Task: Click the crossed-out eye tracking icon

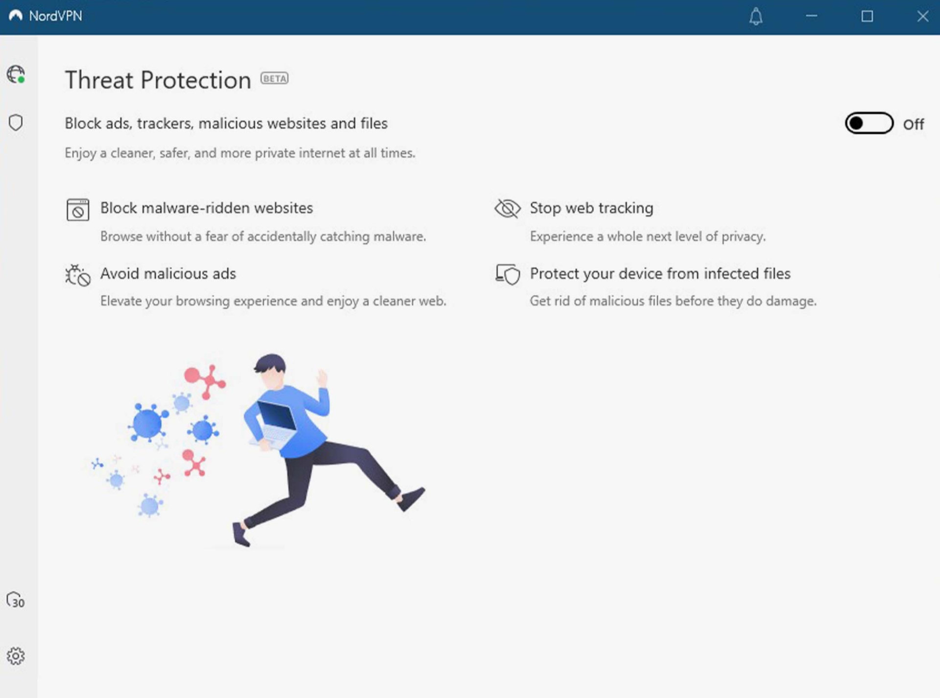Action: pos(507,209)
